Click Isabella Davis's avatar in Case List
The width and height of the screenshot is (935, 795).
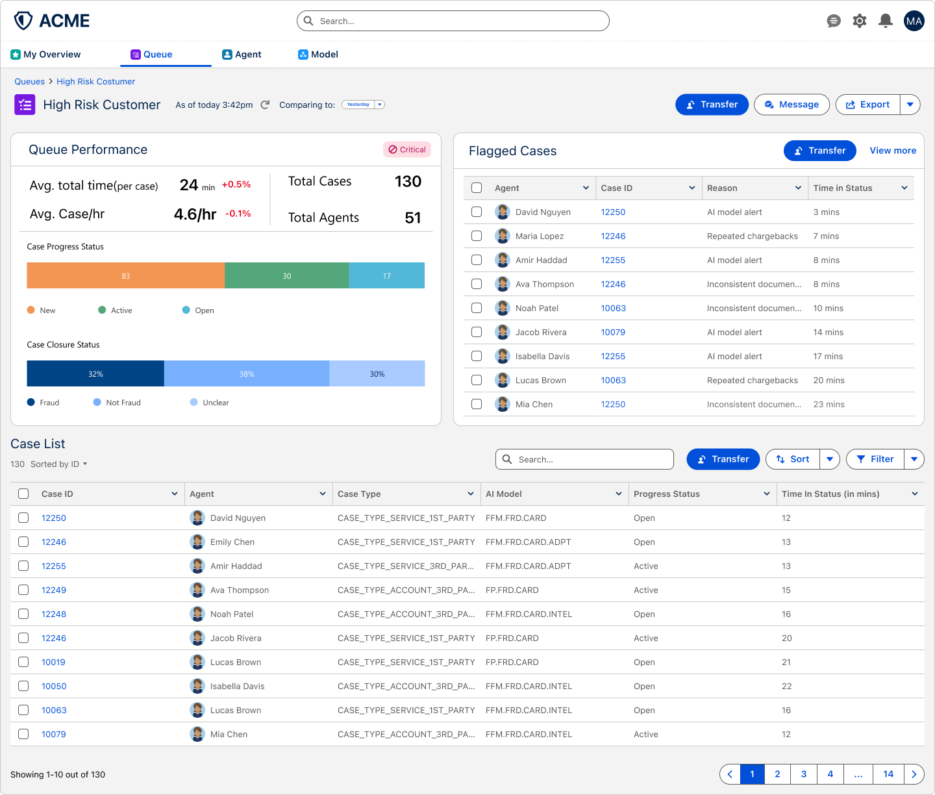pos(197,686)
